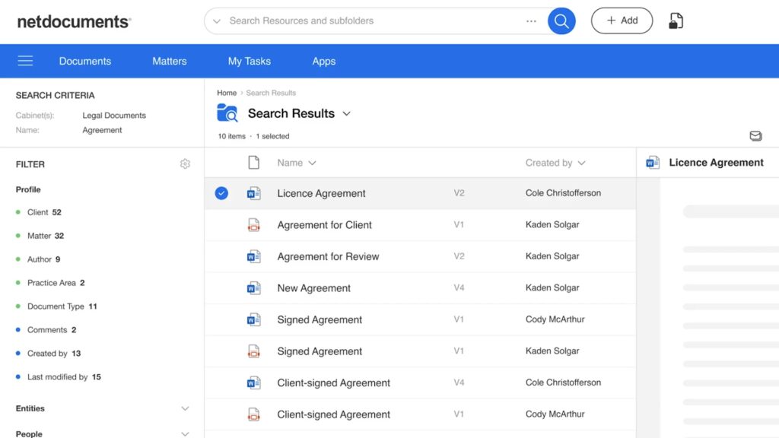This screenshot has height=438, width=779.
Task: Open the filter settings gear
Action: (185, 163)
